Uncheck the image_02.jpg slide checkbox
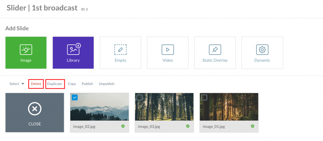Screen dimensions: 323x141 coord(75,98)
